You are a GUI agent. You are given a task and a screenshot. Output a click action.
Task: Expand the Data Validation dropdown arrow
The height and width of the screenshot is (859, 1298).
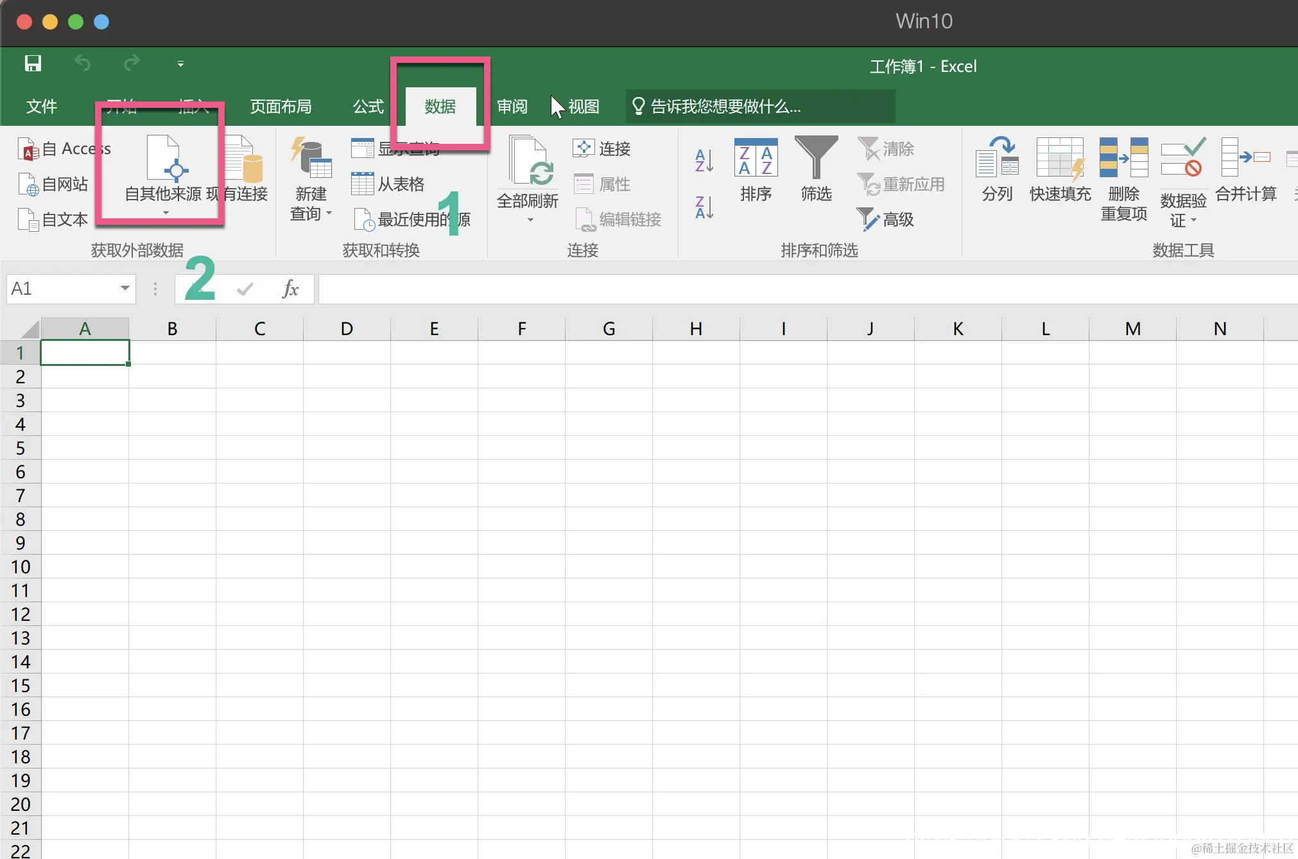1194,220
